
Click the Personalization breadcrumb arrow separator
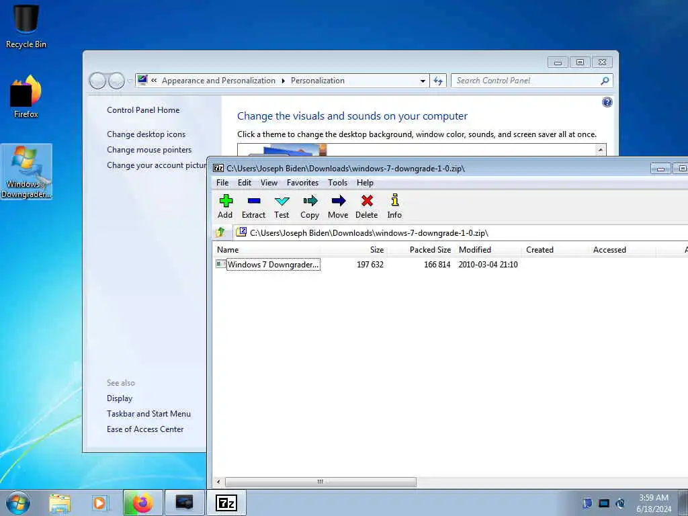283,81
